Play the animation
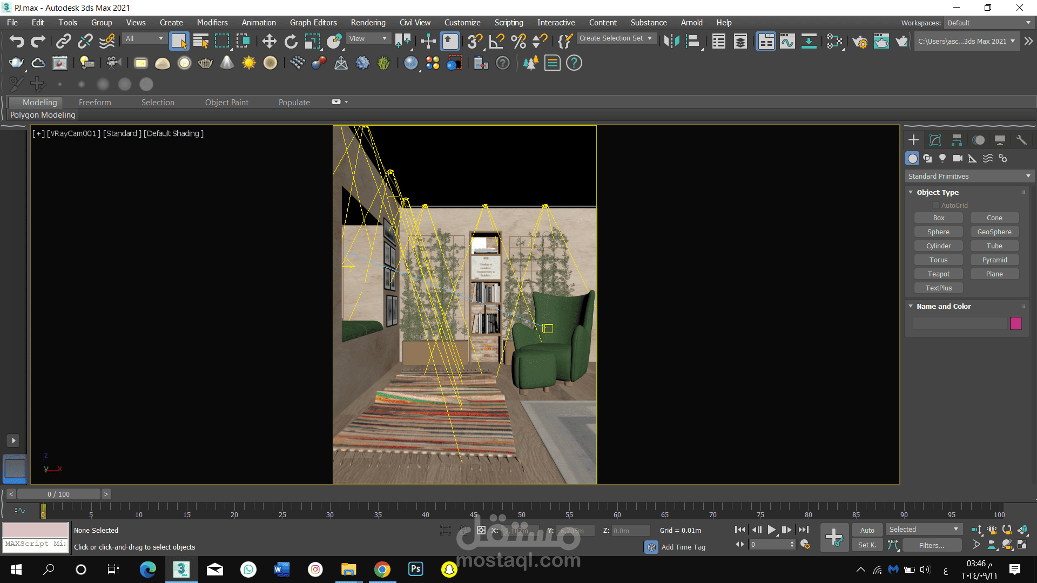1037x583 pixels. [x=772, y=530]
